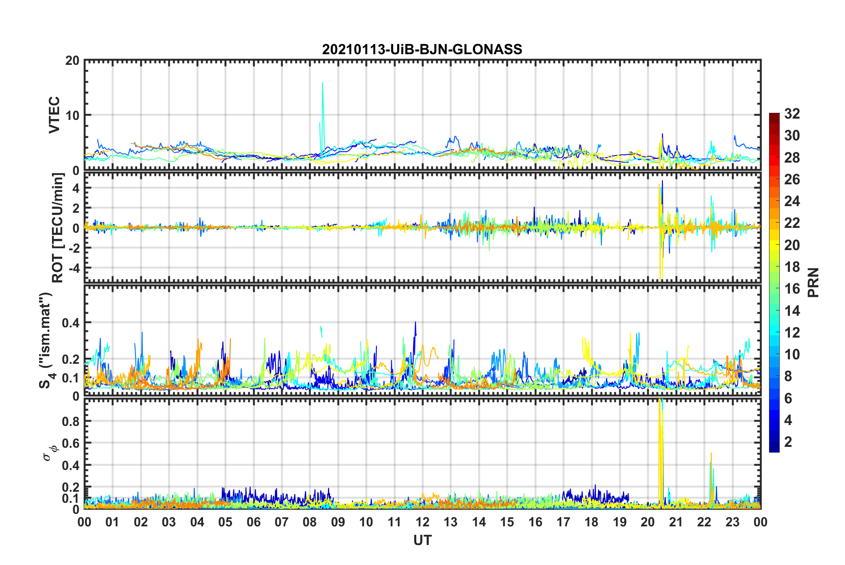Pick the yellow band of the PRN colorbar

[x=774, y=246]
